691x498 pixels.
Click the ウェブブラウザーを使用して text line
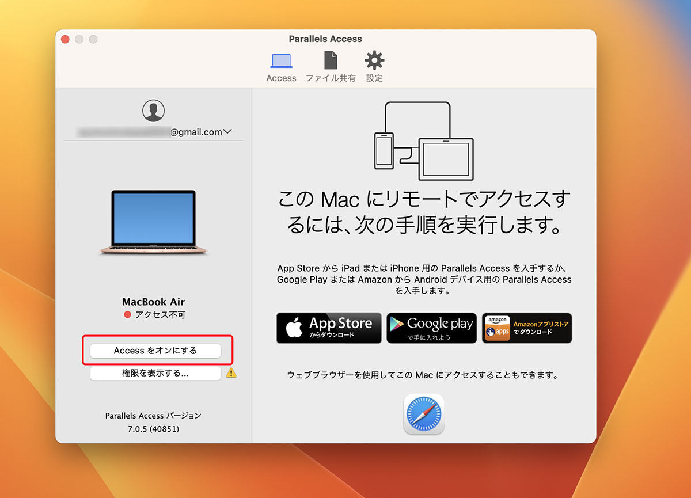pos(423,375)
